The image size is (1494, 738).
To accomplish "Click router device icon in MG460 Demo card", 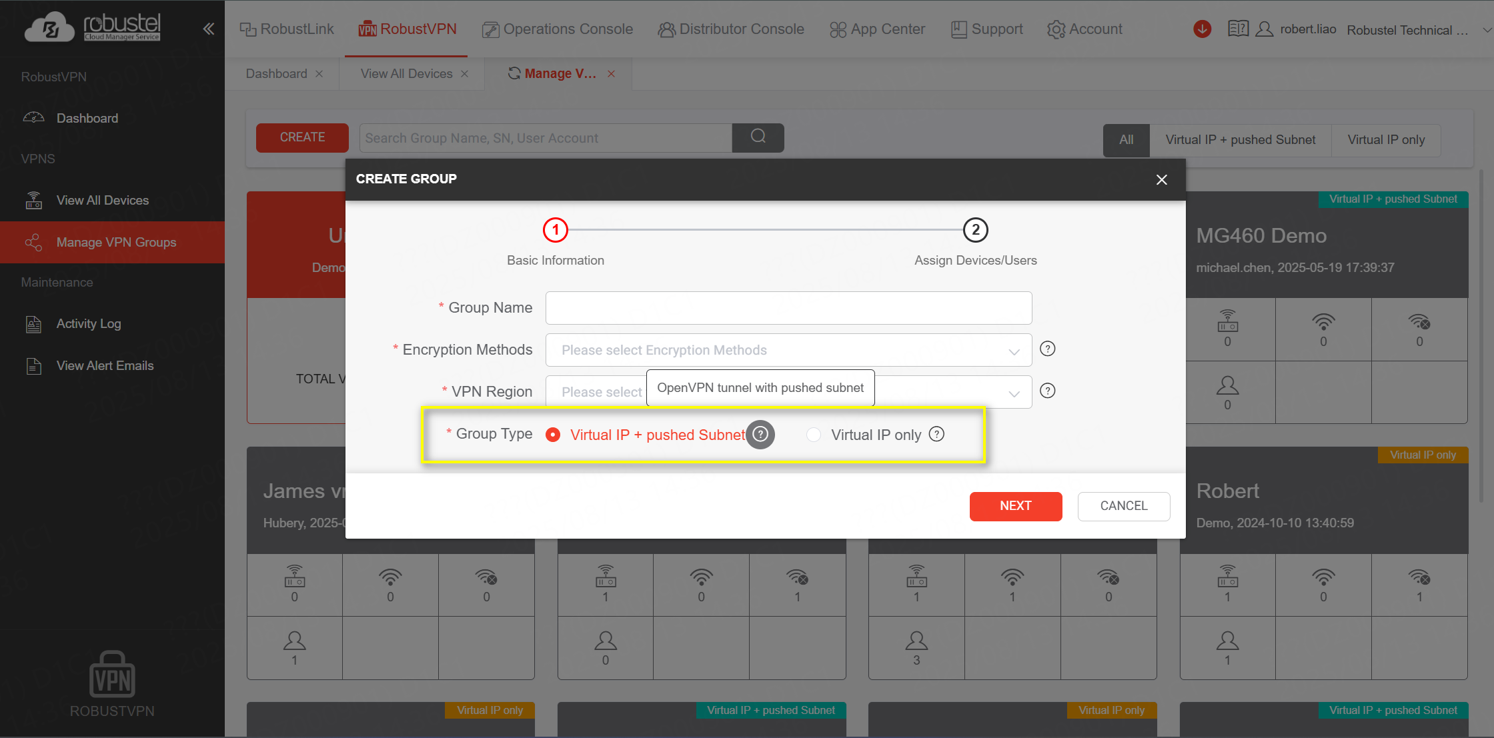I will point(1227,321).
